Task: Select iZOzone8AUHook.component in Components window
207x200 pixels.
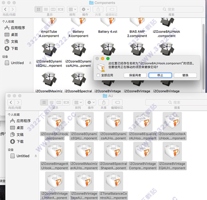Action: 167,28
